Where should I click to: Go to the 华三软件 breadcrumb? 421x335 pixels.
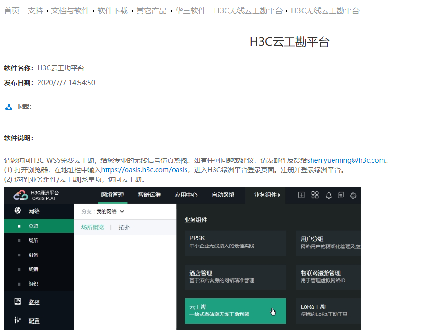point(190,11)
